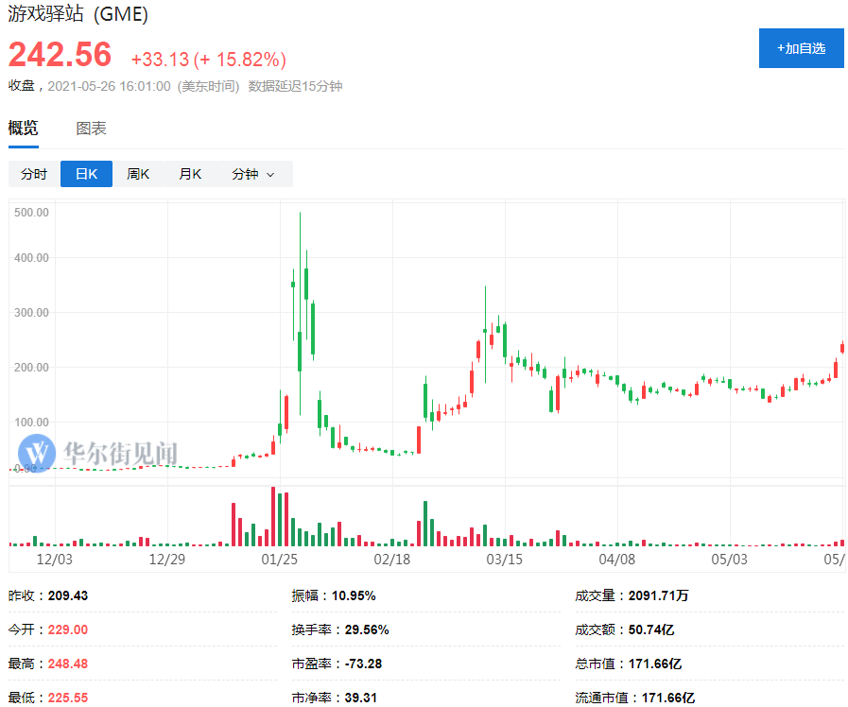Click the 成交额 50.74亿 turnover amount
The height and width of the screenshot is (707, 848).
(x=651, y=629)
